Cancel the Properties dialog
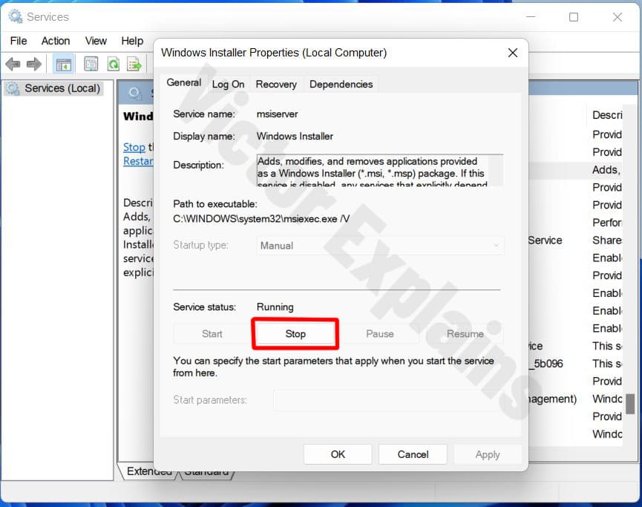This screenshot has width=642, height=507. click(x=413, y=454)
